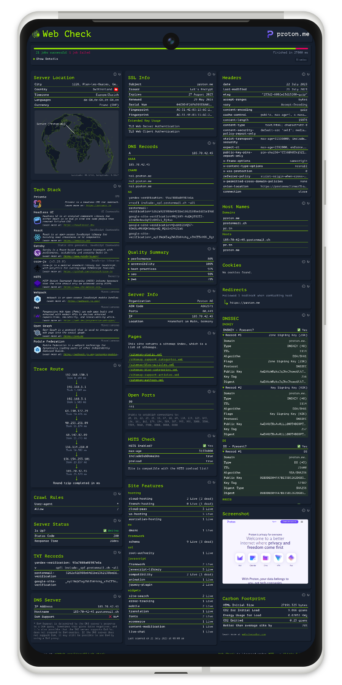Viewport: 342px width, 685px height.
Task: Collapse DNSKEY Record #1 Zone Signing Key
Action: click(x=224, y=335)
